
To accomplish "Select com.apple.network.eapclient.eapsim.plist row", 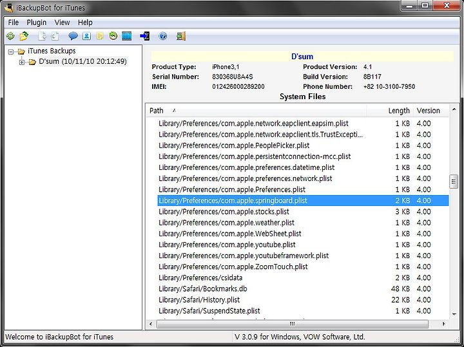I will coord(303,123).
